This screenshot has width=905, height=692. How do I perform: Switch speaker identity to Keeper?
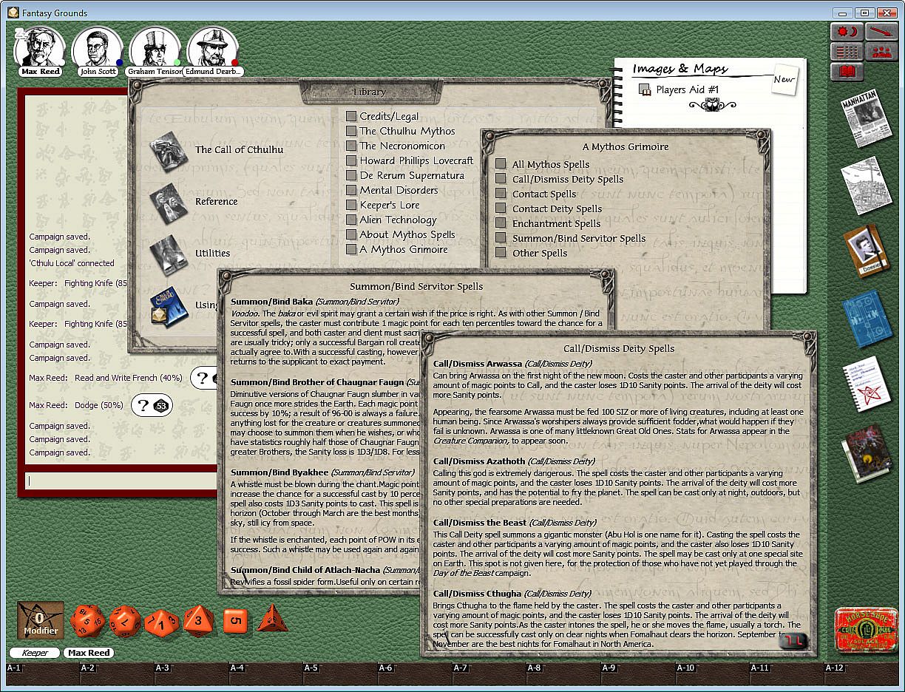pos(35,653)
